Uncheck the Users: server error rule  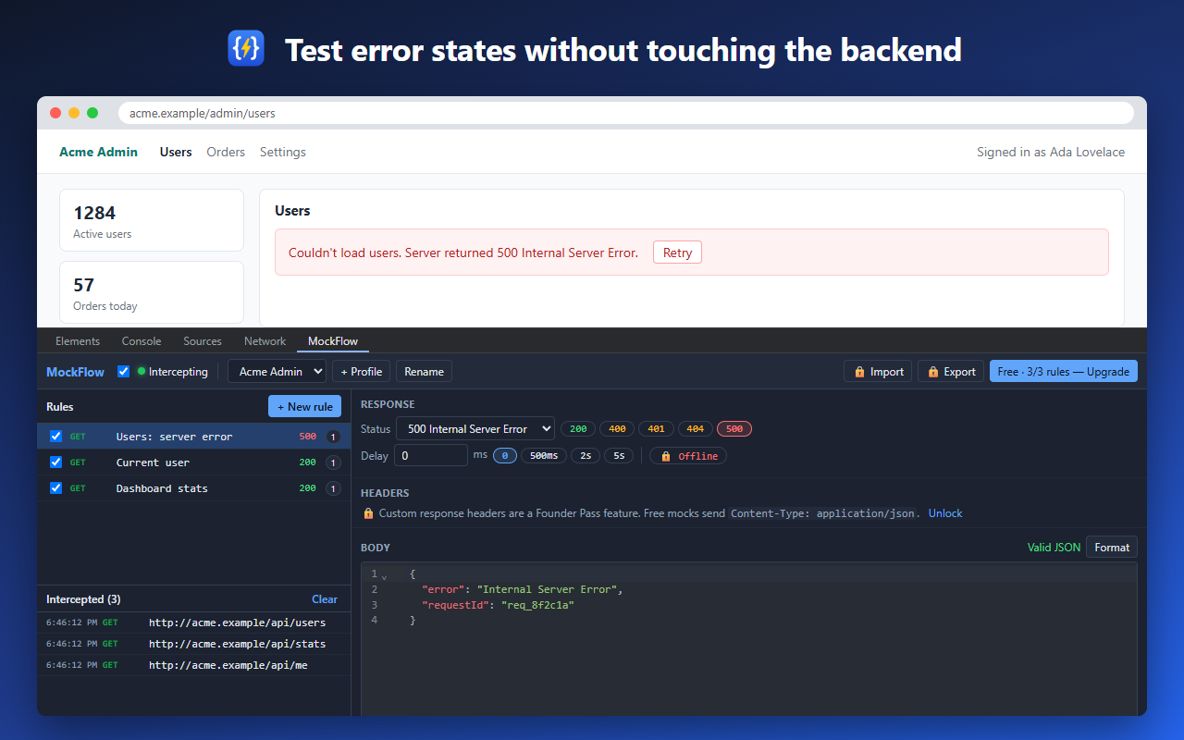55,437
